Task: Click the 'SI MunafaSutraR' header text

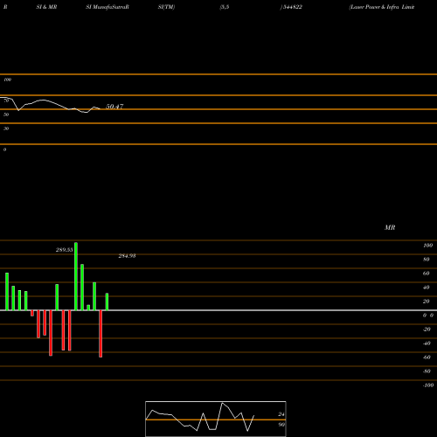Action: [x=108, y=7]
